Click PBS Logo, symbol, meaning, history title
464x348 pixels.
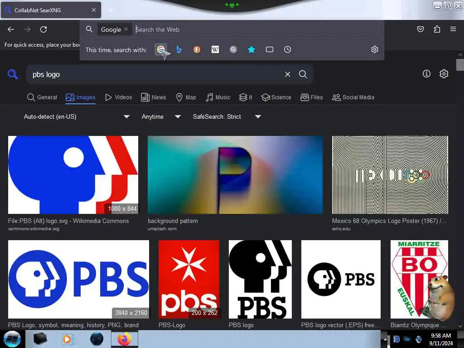coord(73,325)
